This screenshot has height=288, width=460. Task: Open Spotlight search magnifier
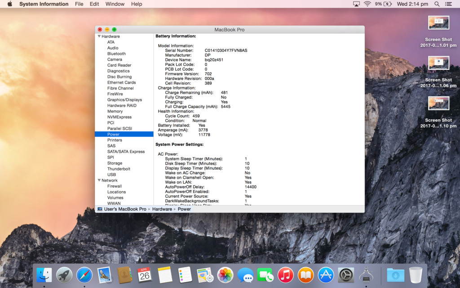click(x=437, y=4)
